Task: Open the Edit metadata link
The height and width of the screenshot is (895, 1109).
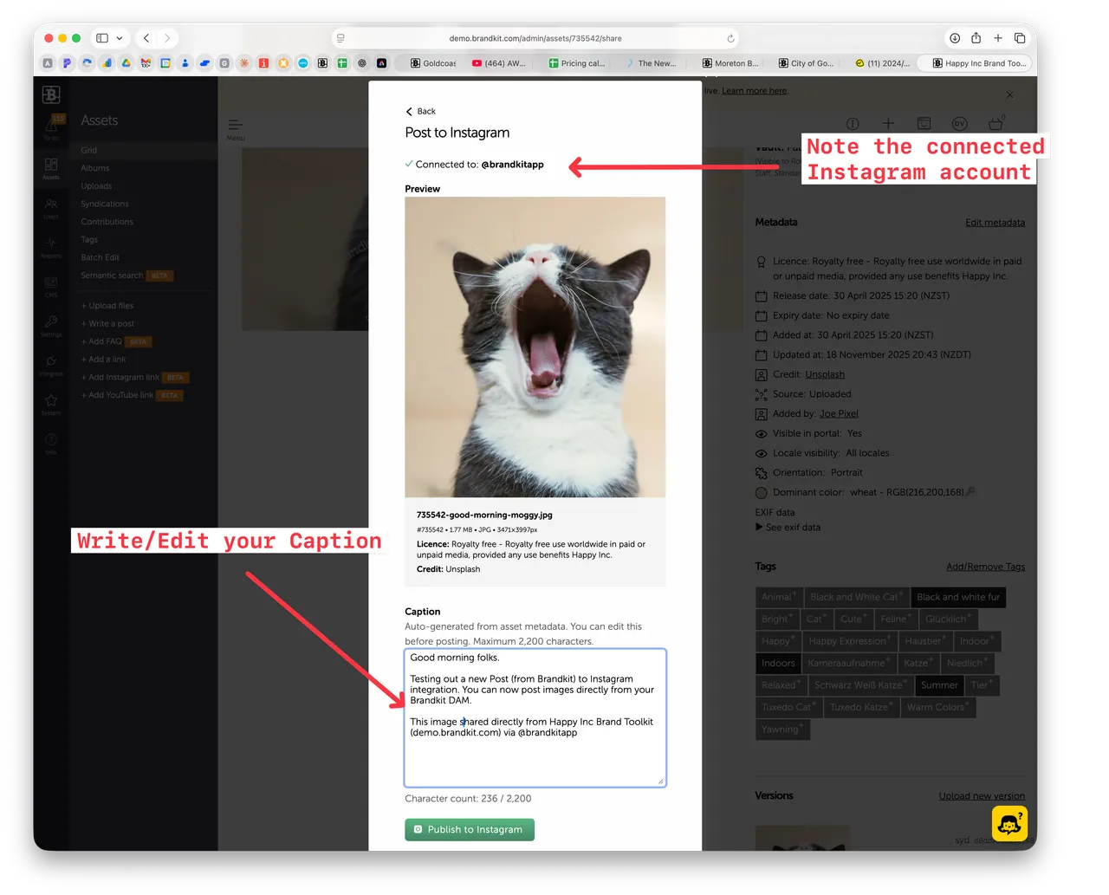Action: tap(995, 222)
